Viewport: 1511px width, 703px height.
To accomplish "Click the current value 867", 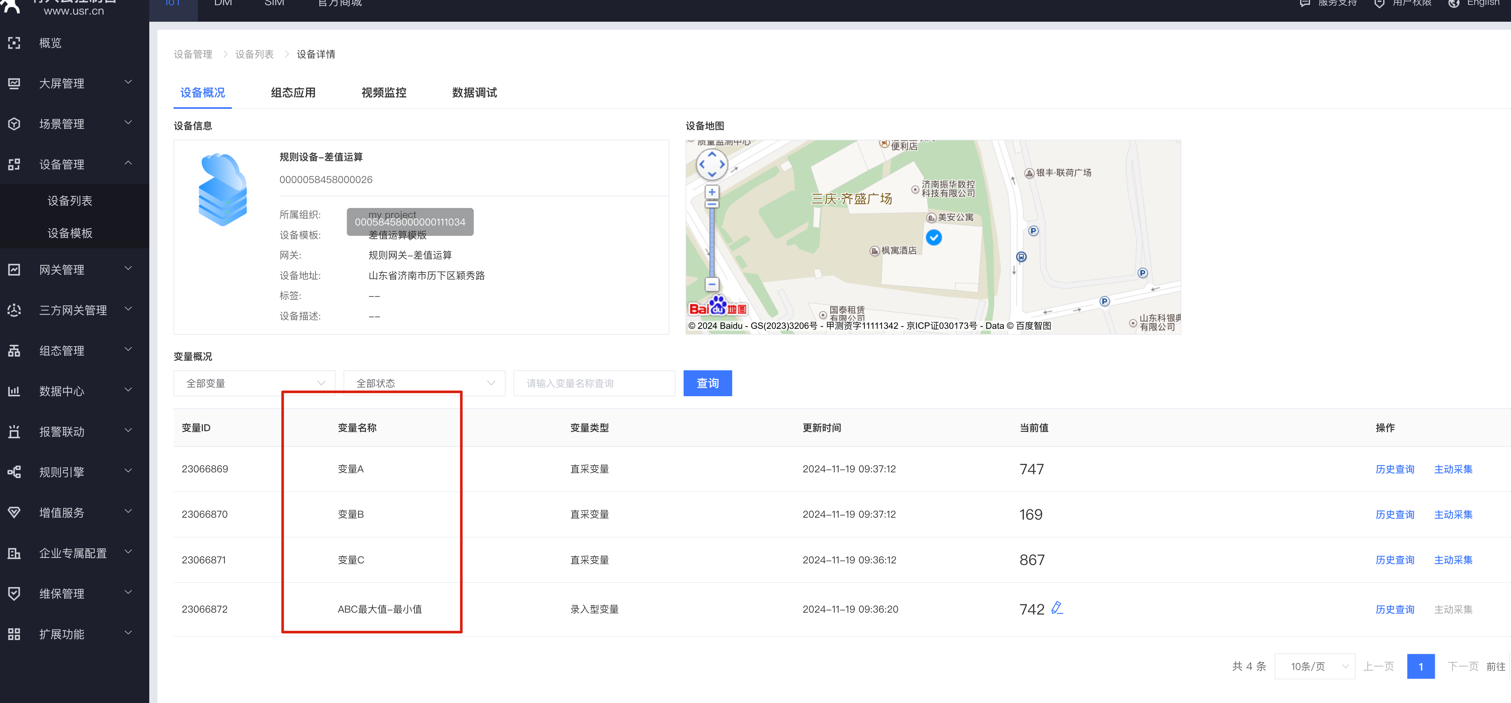I will pyautogui.click(x=1032, y=560).
